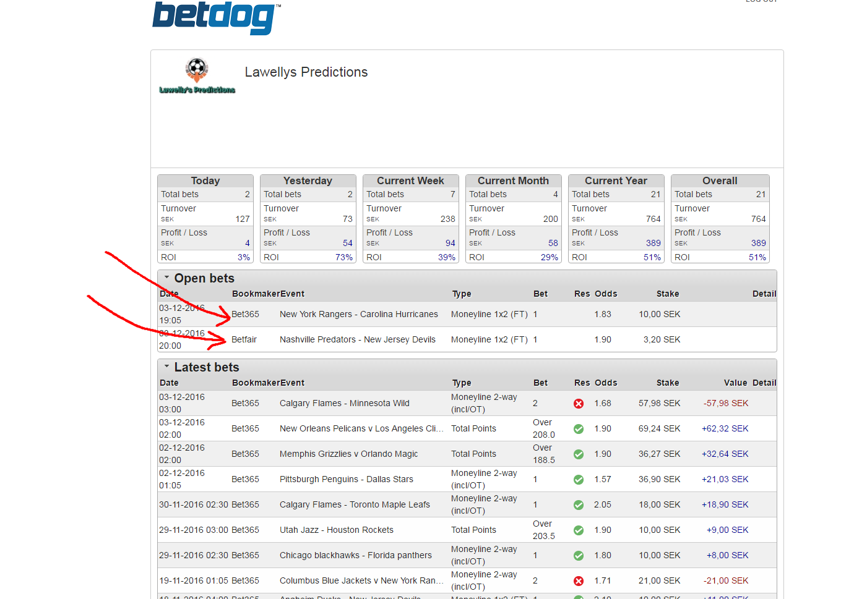Open the New York Rangers - Carolina Hurricanes event
Viewport: 841px width, 599px height.
359,314
